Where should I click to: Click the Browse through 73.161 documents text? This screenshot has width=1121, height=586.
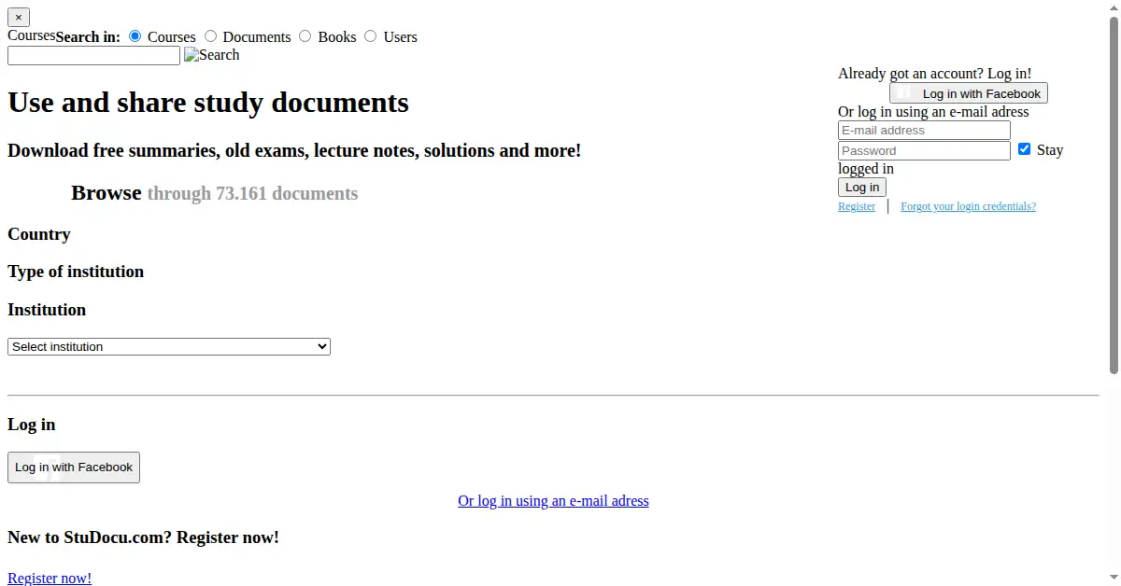point(214,193)
